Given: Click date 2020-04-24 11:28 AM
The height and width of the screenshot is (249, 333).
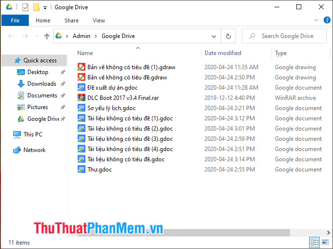Looking at the screenshot, I should point(231,88).
